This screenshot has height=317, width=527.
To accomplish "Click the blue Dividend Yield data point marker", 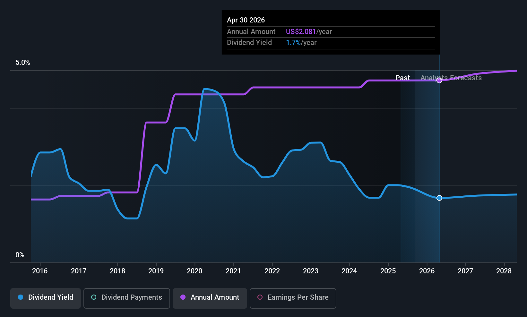I will pyautogui.click(x=439, y=198).
